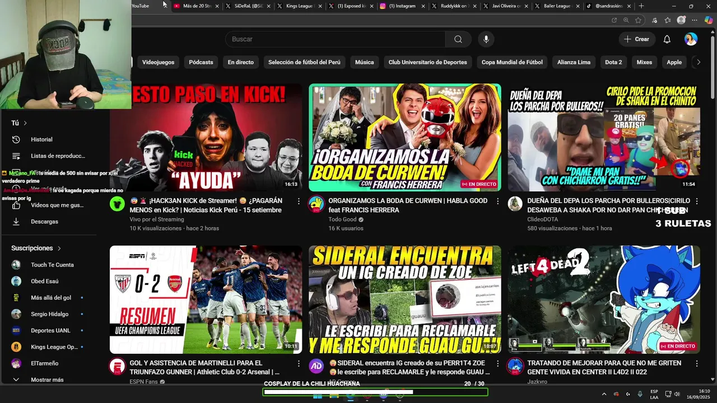Screen dimensions: 717x403
Task: Open options for ORGANIZAMOS LA BODA video
Action: point(497,201)
